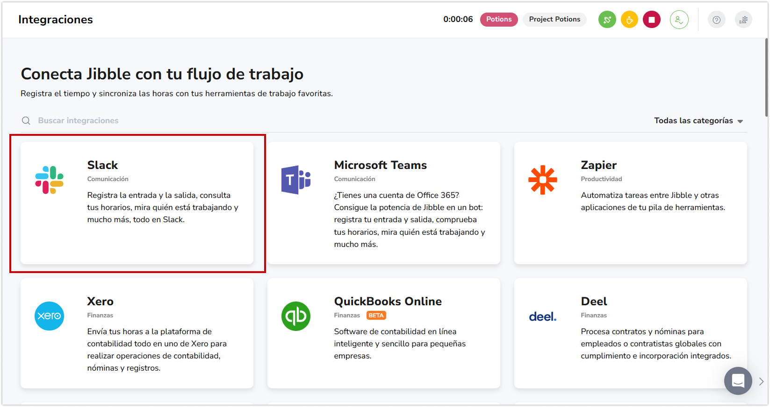Viewport: 770px width, 407px height.
Task: Click the QuickBooks logo icon
Action: (x=296, y=316)
